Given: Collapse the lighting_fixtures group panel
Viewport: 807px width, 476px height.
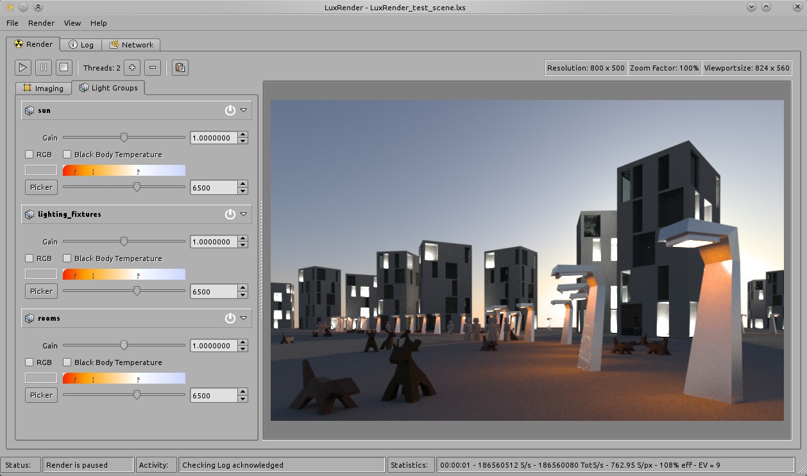Looking at the screenshot, I should click(244, 214).
